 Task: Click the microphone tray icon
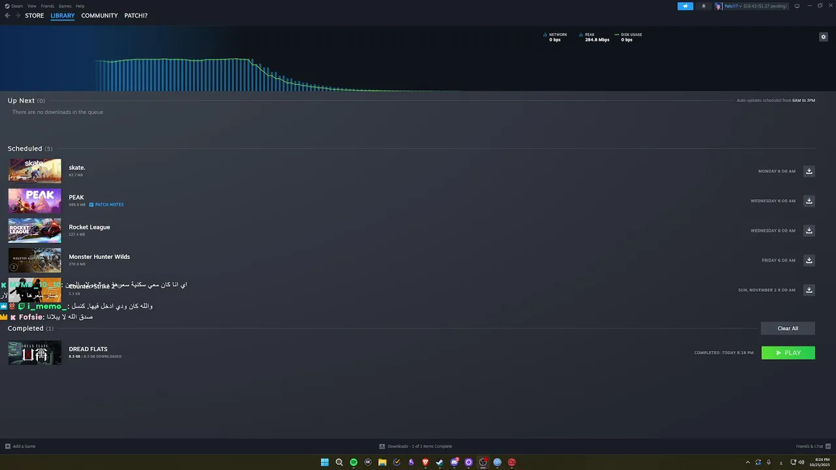[769, 462]
